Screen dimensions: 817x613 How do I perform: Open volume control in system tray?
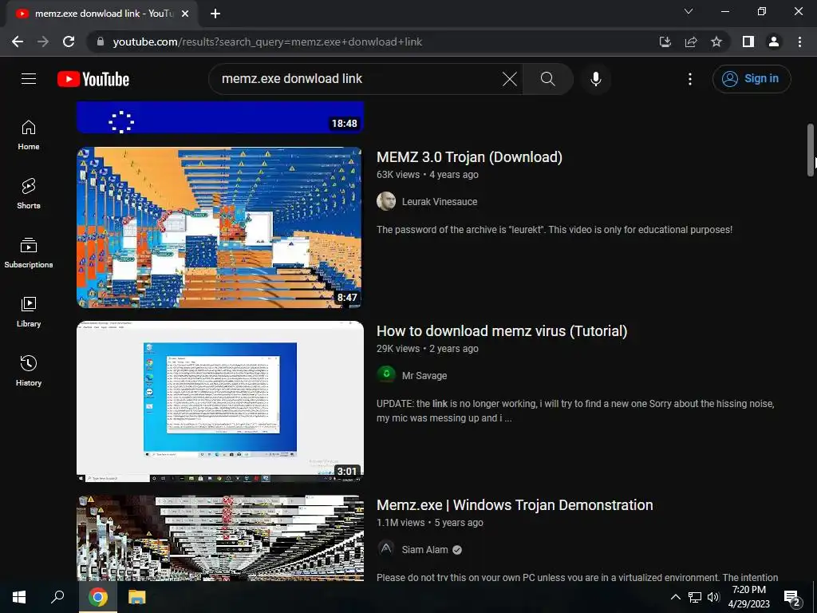[x=713, y=597]
